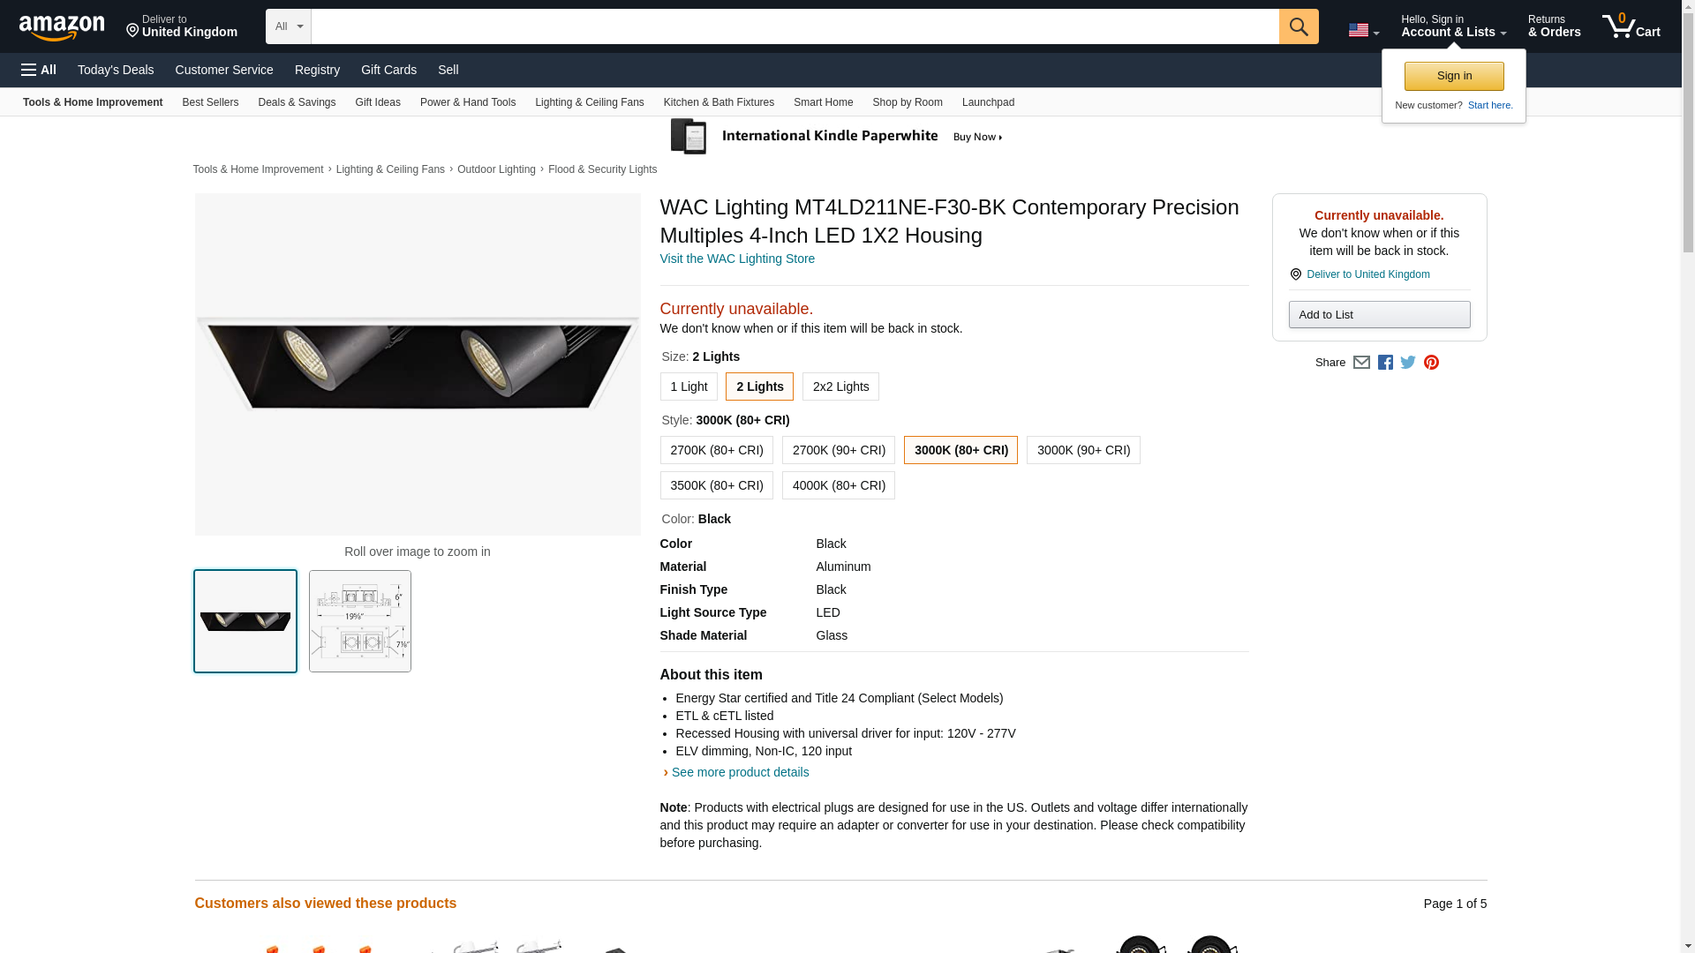Expand the US flag language selector
The width and height of the screenshot is (1695, 953).
[1363, 30]
